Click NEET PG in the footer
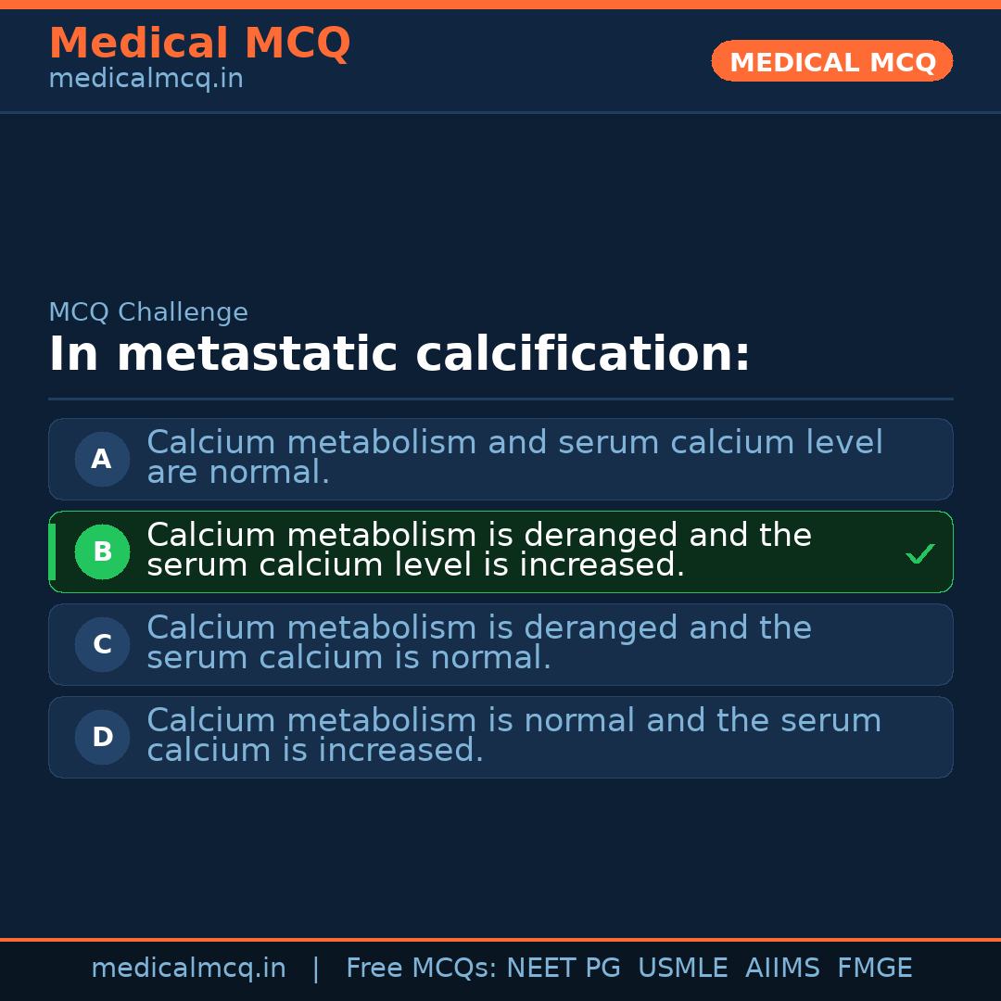The height and width of the screenshot is (1001, 1001). [564, 969]
